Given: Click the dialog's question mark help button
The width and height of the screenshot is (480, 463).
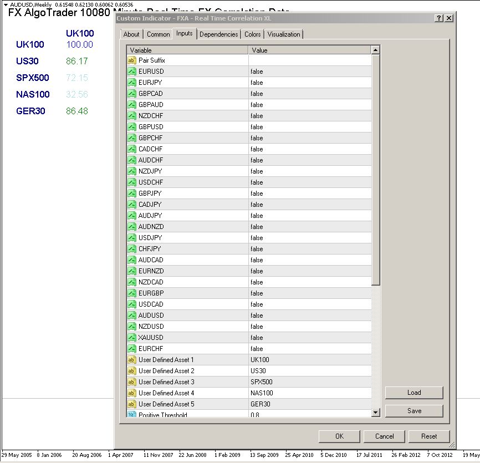Looking at the screenshot, I should point(439,18).
